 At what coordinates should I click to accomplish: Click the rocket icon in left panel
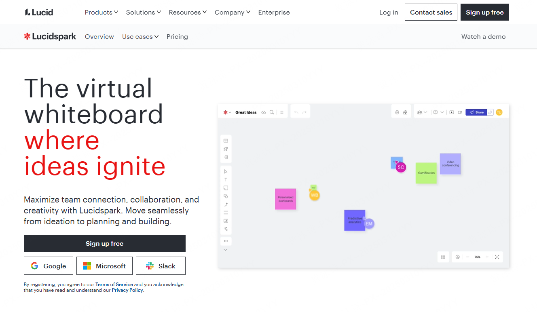pos(226,149)
